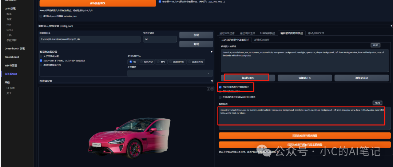The height and width of the screenshot is (167, 393).
Task: Expand the 反推器设置 section arrow
Action: (211, 81)
